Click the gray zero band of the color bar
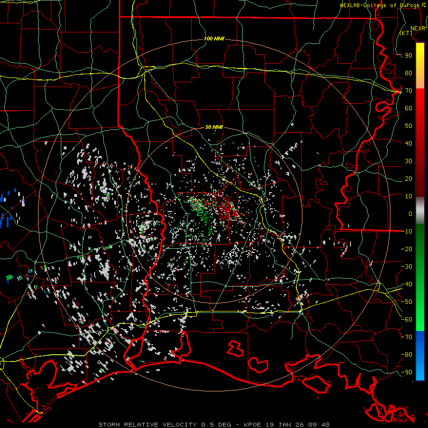The image size is (428, 428). pos(420,210)
